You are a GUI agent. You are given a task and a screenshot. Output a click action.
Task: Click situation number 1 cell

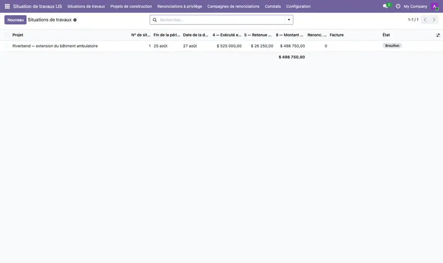coord(150,46)
